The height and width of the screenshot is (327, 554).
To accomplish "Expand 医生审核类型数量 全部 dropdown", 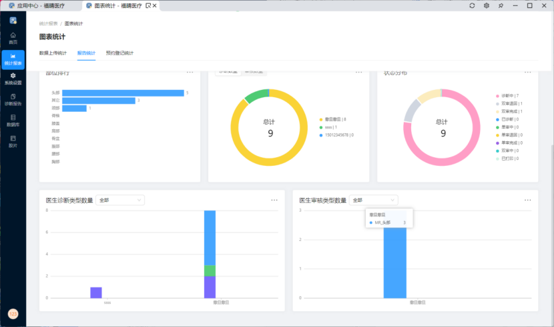I will [374, 200].
